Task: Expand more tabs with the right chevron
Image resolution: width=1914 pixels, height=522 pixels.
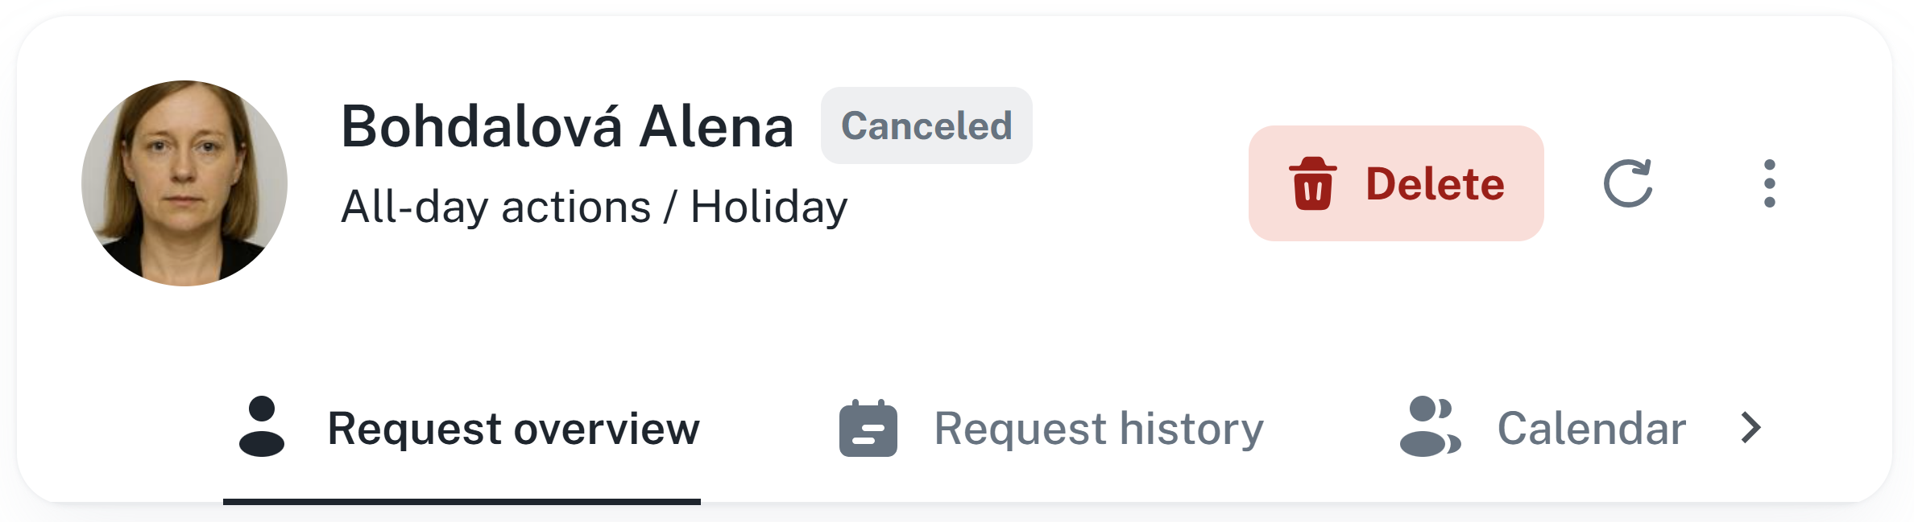Action: [1750, 427]
